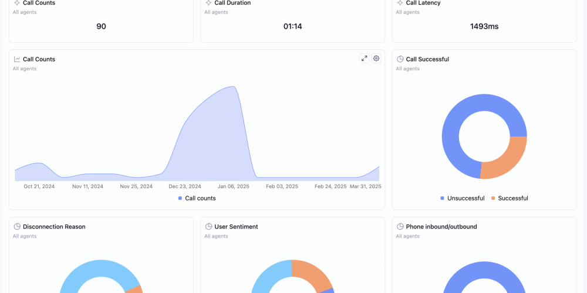Click the Phone inbound/outbound card title
Viewport: 587px width, 293px height.
(441, 226)
